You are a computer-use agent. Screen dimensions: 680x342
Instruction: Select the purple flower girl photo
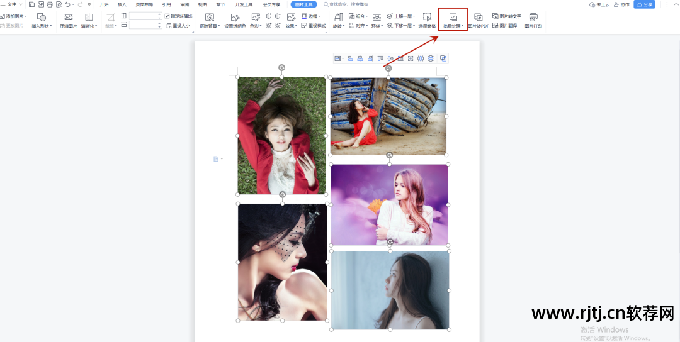point(389,204)
